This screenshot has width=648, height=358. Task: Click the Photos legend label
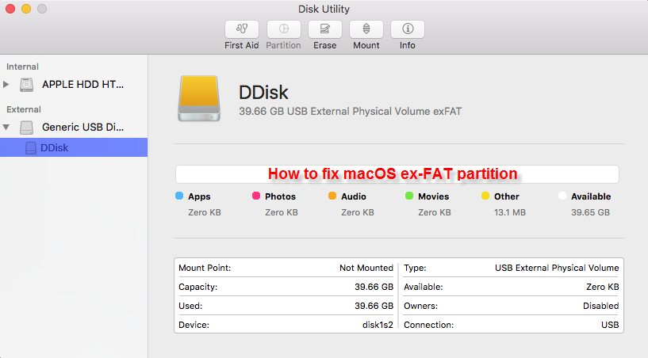pyautogui.click(x=280, y=196)
